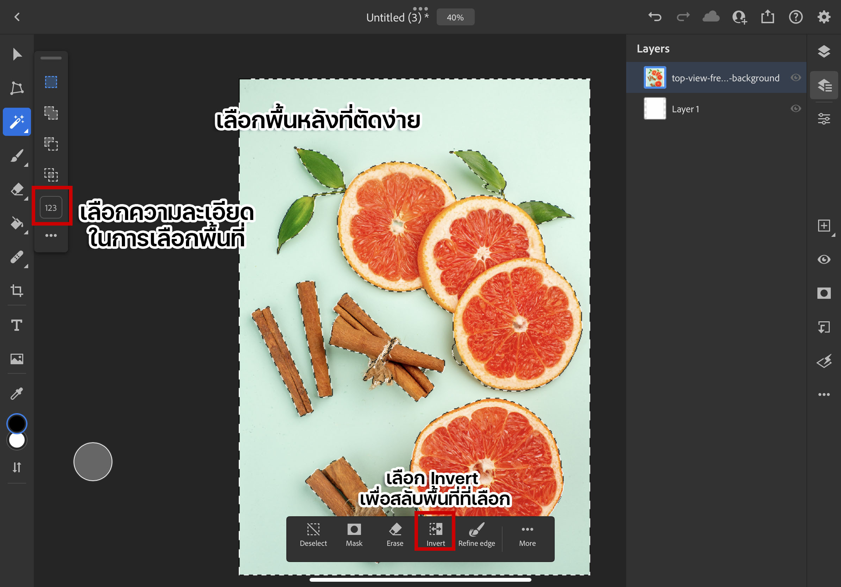
Task: Select the Place image tool
Action: 17,359
